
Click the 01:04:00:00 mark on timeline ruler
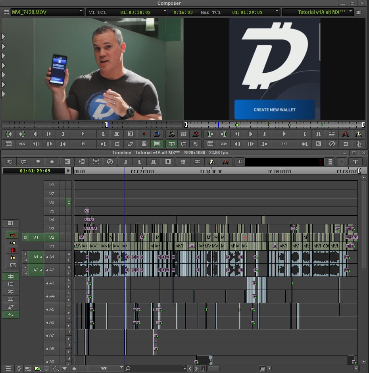click(x=211, y=171)
